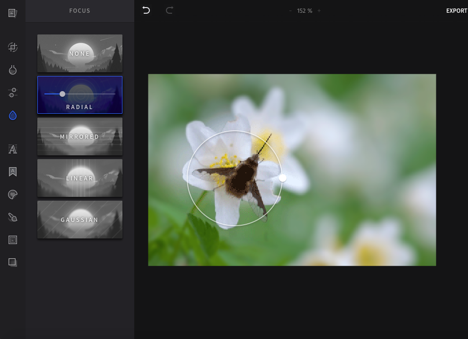Image resolution: width=468 pixels, height=339 pixels.
Task: Adjust the RADIAL blur intensity slider
Action: click(62, 94)
